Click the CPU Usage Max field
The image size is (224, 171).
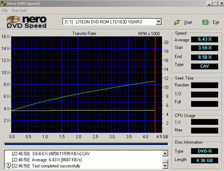click(x=205, y=131)
